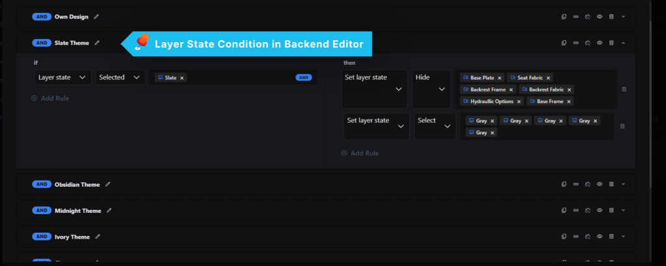Click link icon in Midnight Theme row
Image resolution: width=666 pixels, height=266 pixels.
(576, 210)
